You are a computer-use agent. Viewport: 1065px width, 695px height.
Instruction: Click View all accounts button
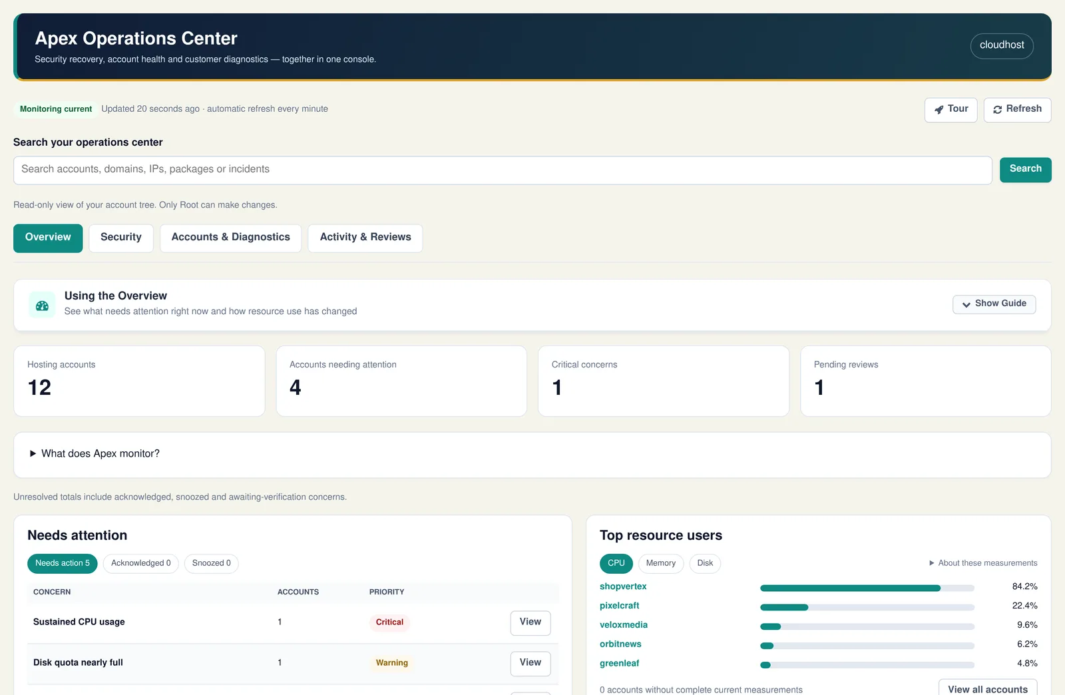pyautogui.click(x=987, y=688)
